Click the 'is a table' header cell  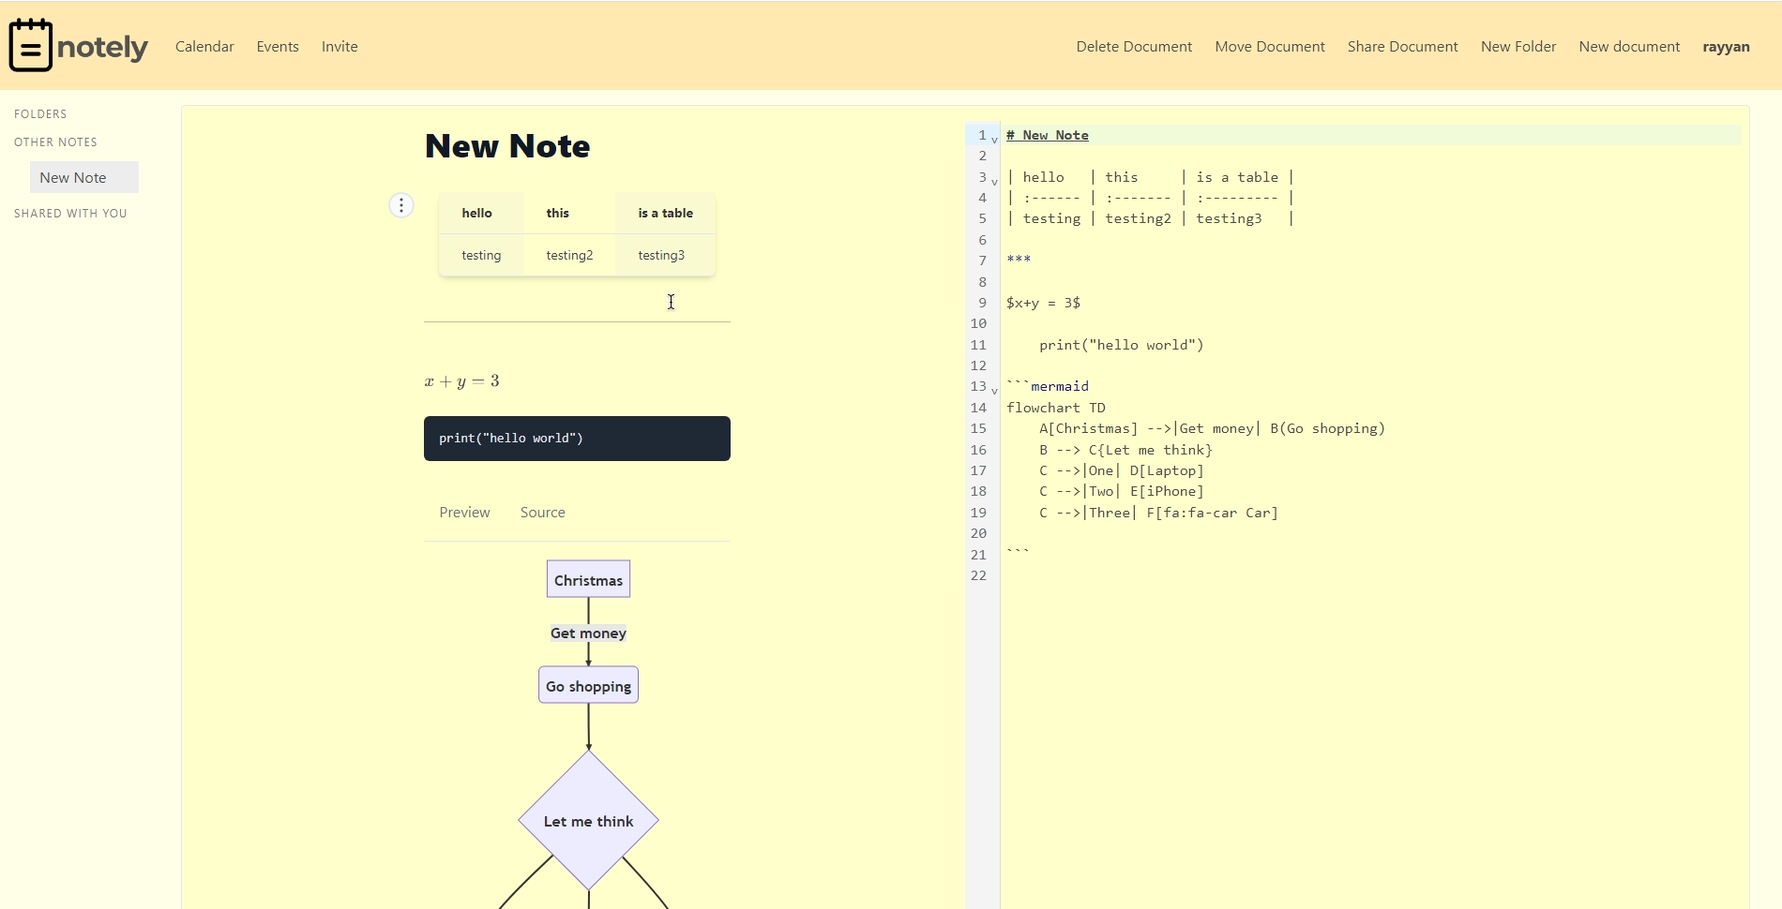[665, 214]
